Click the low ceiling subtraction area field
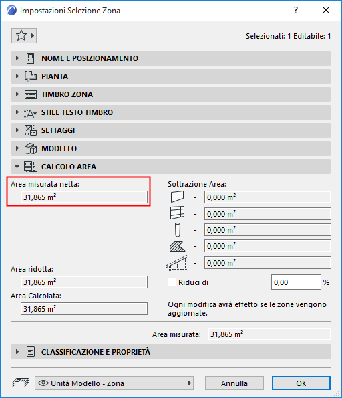The image size is (342, 398). coord(268,263)
